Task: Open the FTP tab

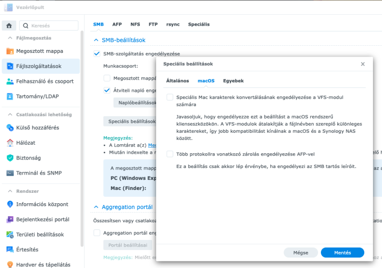Action: (153, 24)
